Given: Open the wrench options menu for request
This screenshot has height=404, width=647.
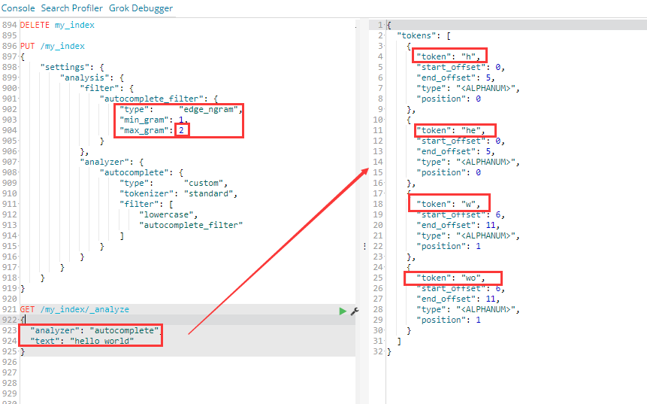Looking at the screenshot, I should (x=355, y=311).
